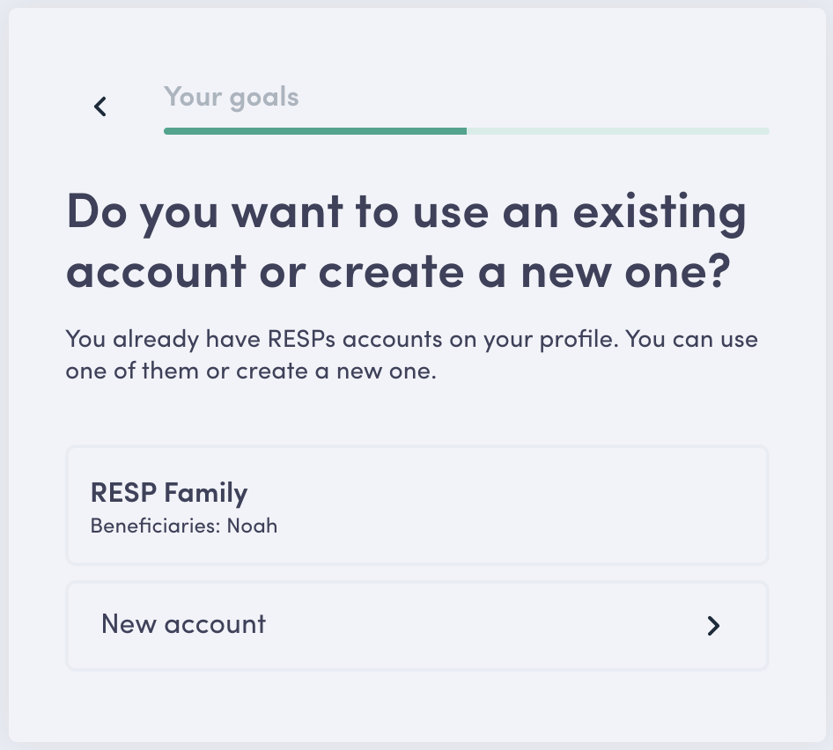The width and height of the screenshot is (833, 750).
Task: Click the green progress bar
Action: tap(314, 130)
